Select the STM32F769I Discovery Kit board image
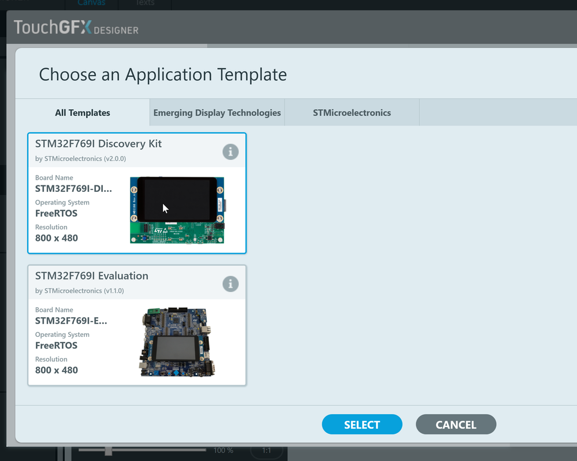Viewport: 577px width, 461px height. [178, 210]
